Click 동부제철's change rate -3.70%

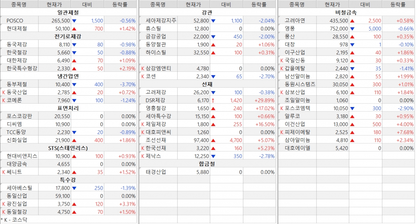[128, 84]
